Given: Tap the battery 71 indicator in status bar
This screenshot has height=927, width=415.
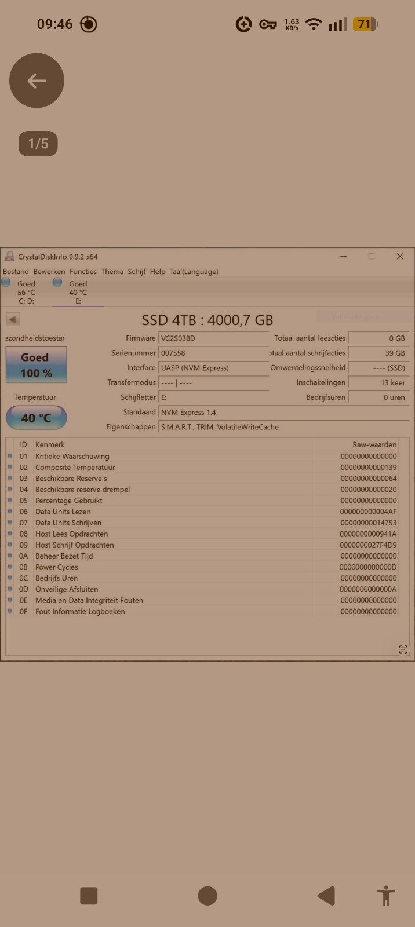Looking at the screenshot, I should point(366,24).
